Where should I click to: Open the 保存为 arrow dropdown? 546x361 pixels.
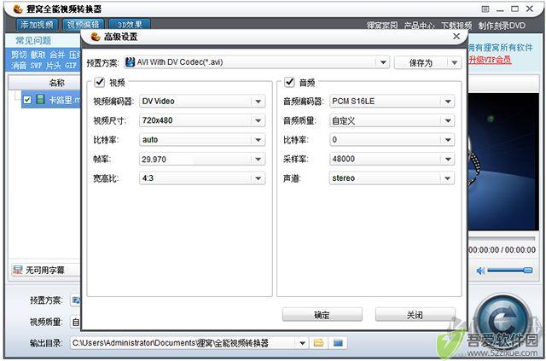pos(454,62)
